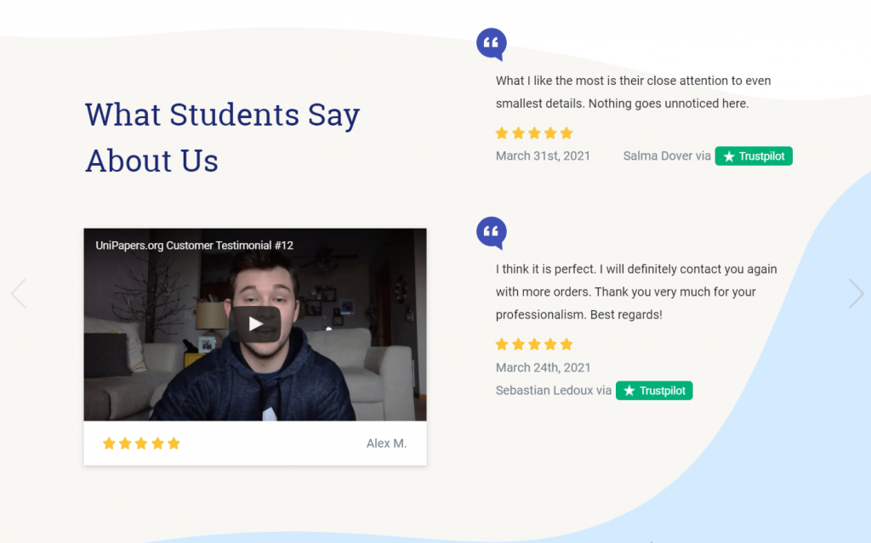Open the Trustpilot badge under Sebastian's review

[x=654, y=390]
